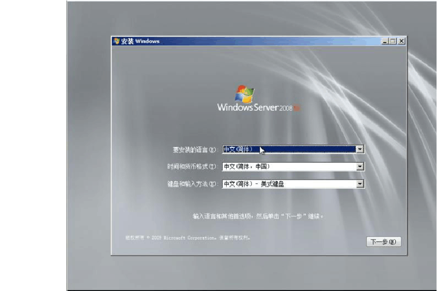Click the 下一步 (Next) button

click(x=384, y=242)
